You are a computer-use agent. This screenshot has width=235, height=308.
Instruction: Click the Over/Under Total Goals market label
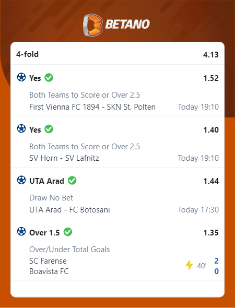(x=69, y=250)
